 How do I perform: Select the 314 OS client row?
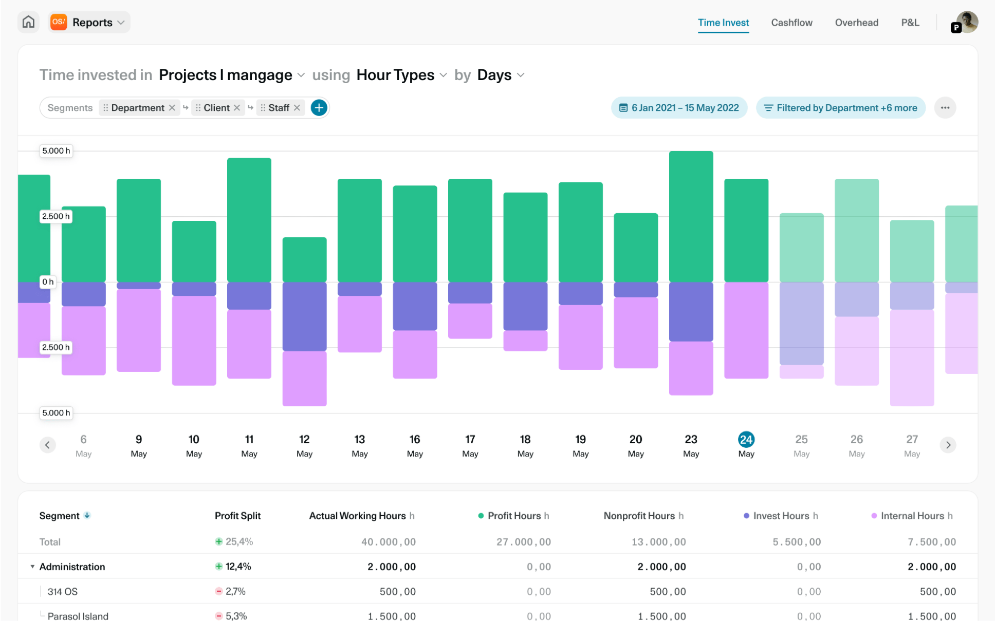pyautogui.click(x=497, y=591)
